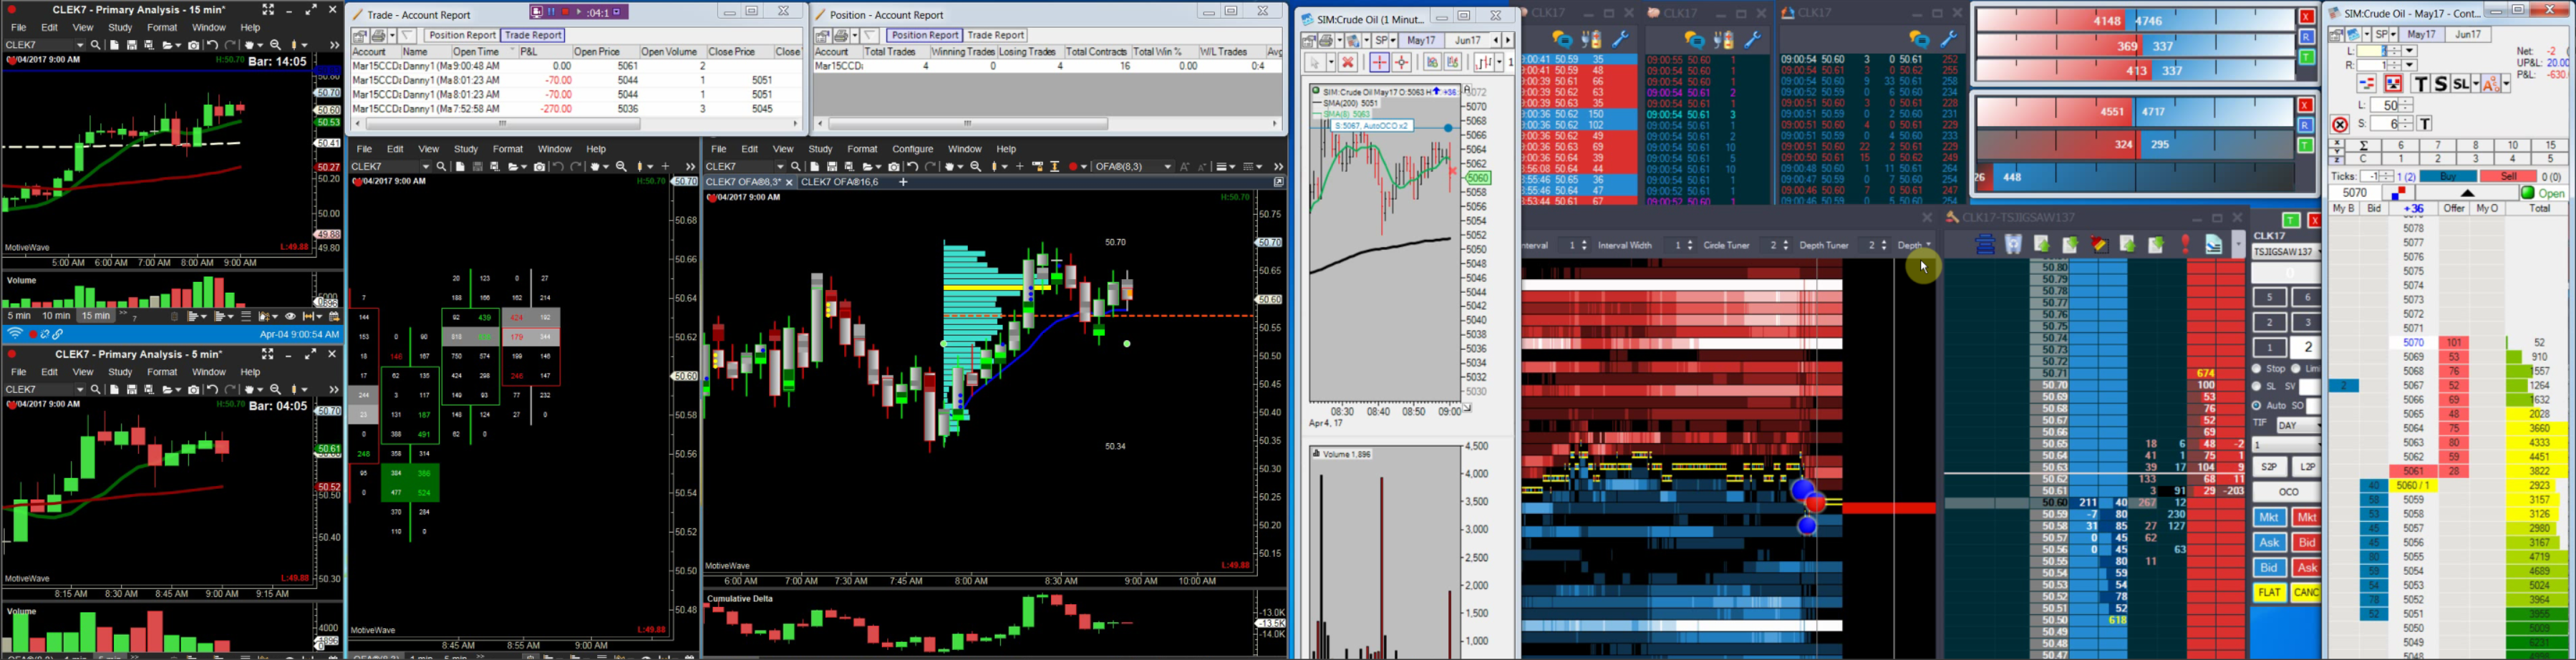Add a new tab with the plus beside CLEK7 OFA@16,6

click(903, 182)
